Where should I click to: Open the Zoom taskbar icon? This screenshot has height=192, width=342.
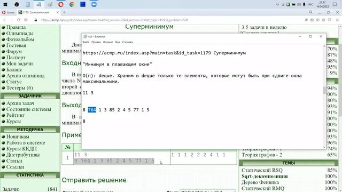coord(94,4)
